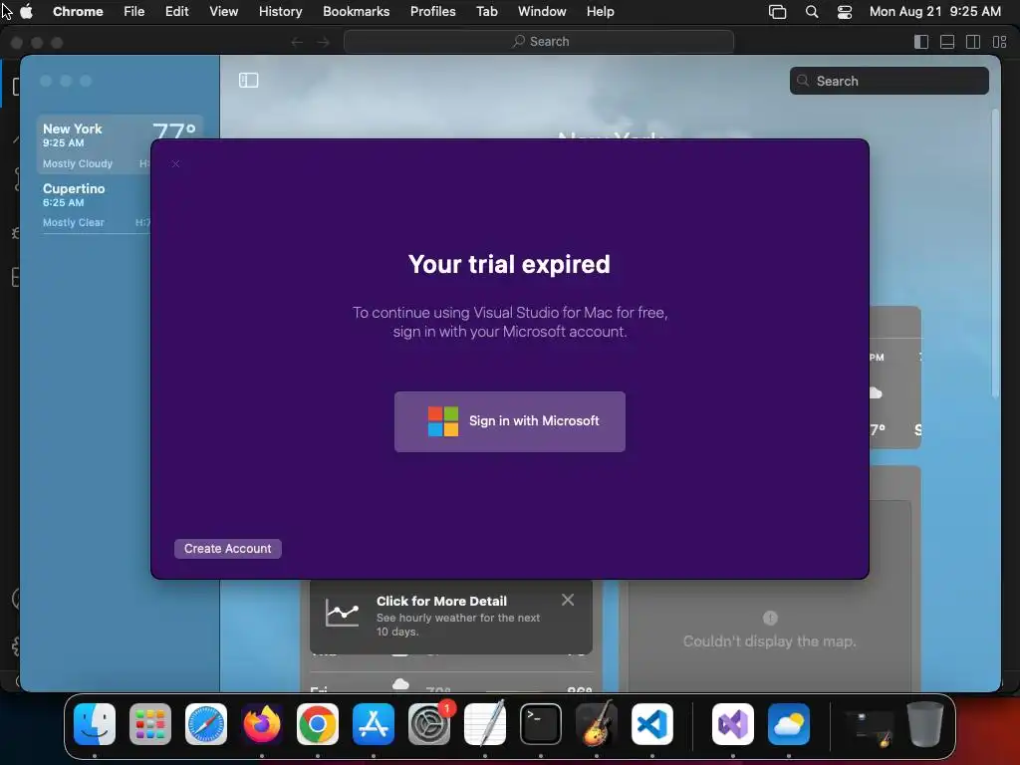This screenshot has width=1020, height=765.
Task: Open the Bookmarks menu
Action: 357,11
